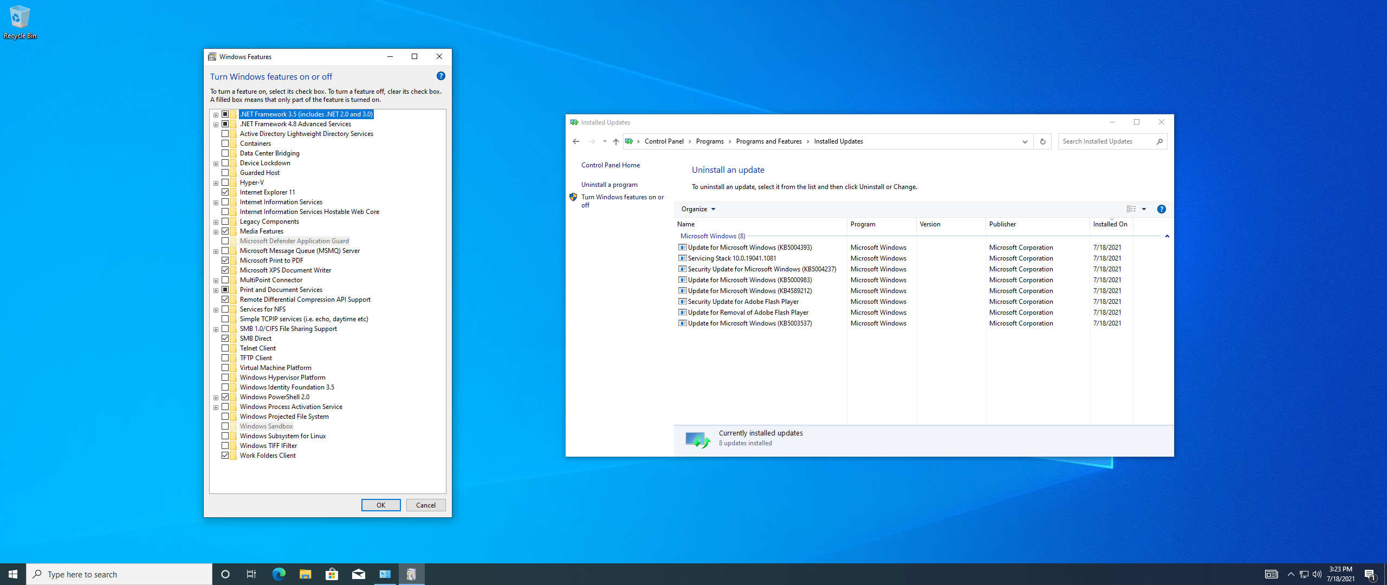Click the search magnifier in Installed Updates
1387x585 pixels.
pos(1159,141)
